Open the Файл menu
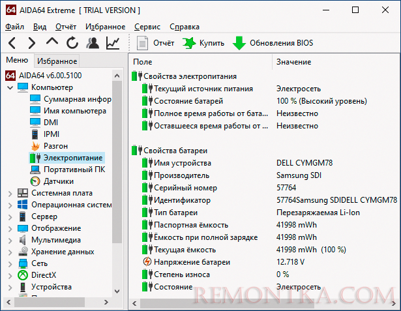Screen dimensions: 401x311 tap(14, 27)
